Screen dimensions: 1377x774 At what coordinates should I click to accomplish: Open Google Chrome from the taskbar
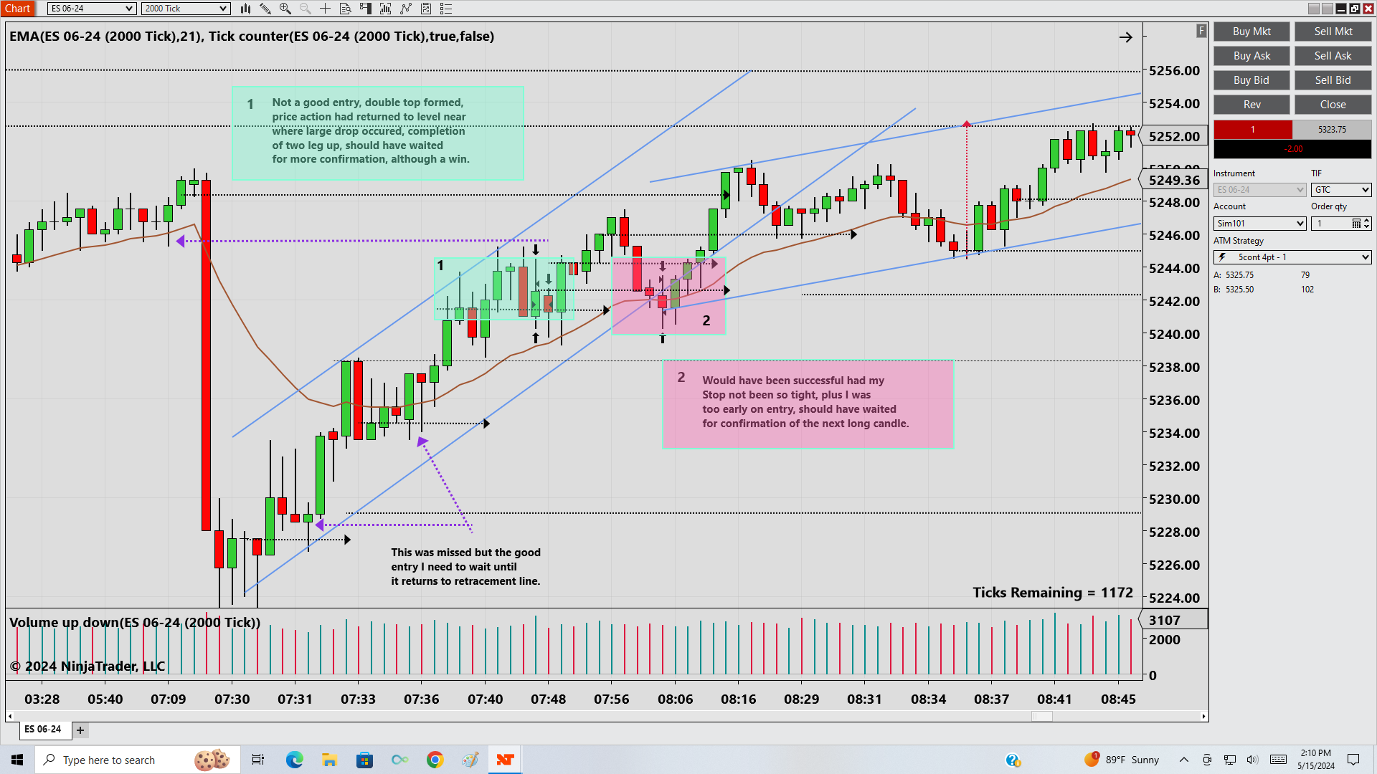point(435,760)
